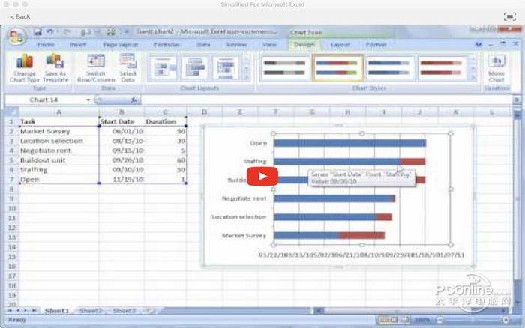Click the red segment of Location selection bar
The image size is (525, 328).
point(384,217)
